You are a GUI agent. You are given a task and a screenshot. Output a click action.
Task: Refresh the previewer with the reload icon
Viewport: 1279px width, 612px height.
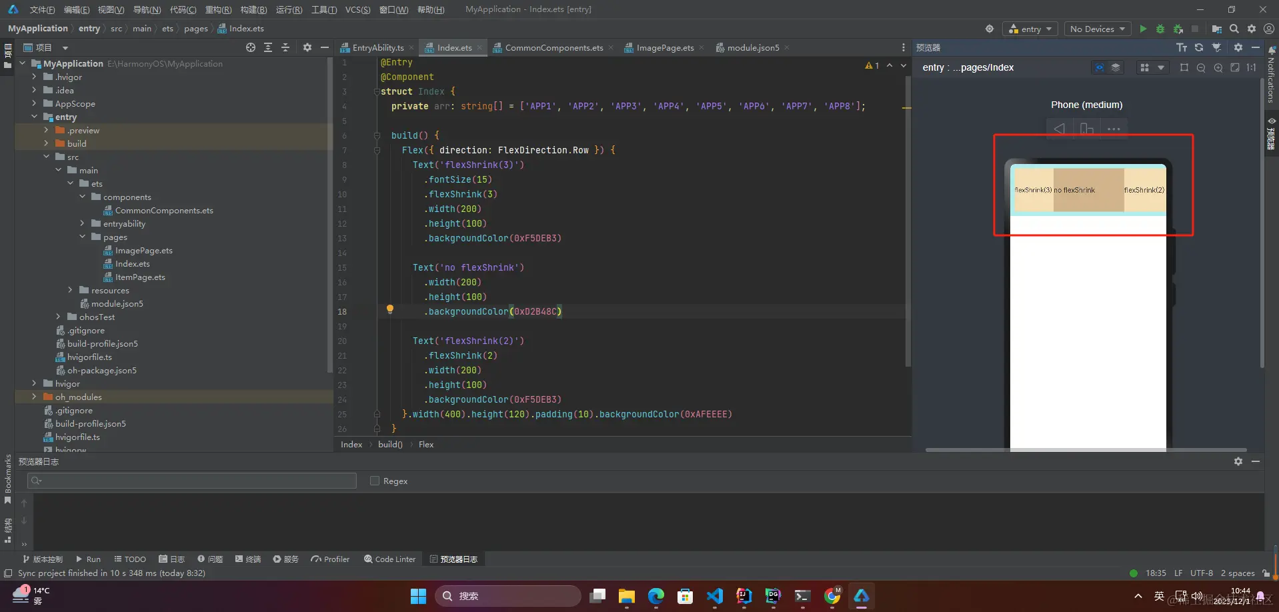tap(1199, 47)
